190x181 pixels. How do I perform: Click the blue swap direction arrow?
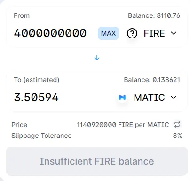97,58
